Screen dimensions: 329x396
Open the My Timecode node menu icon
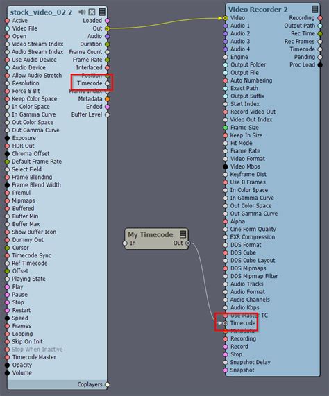tap(183, 234)
